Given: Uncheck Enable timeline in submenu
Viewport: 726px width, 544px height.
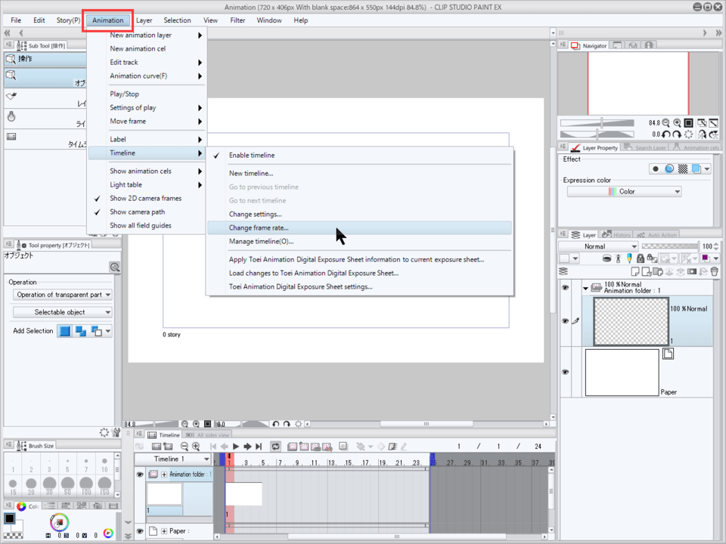Looking at the screenshot, I should pos(252,155).
